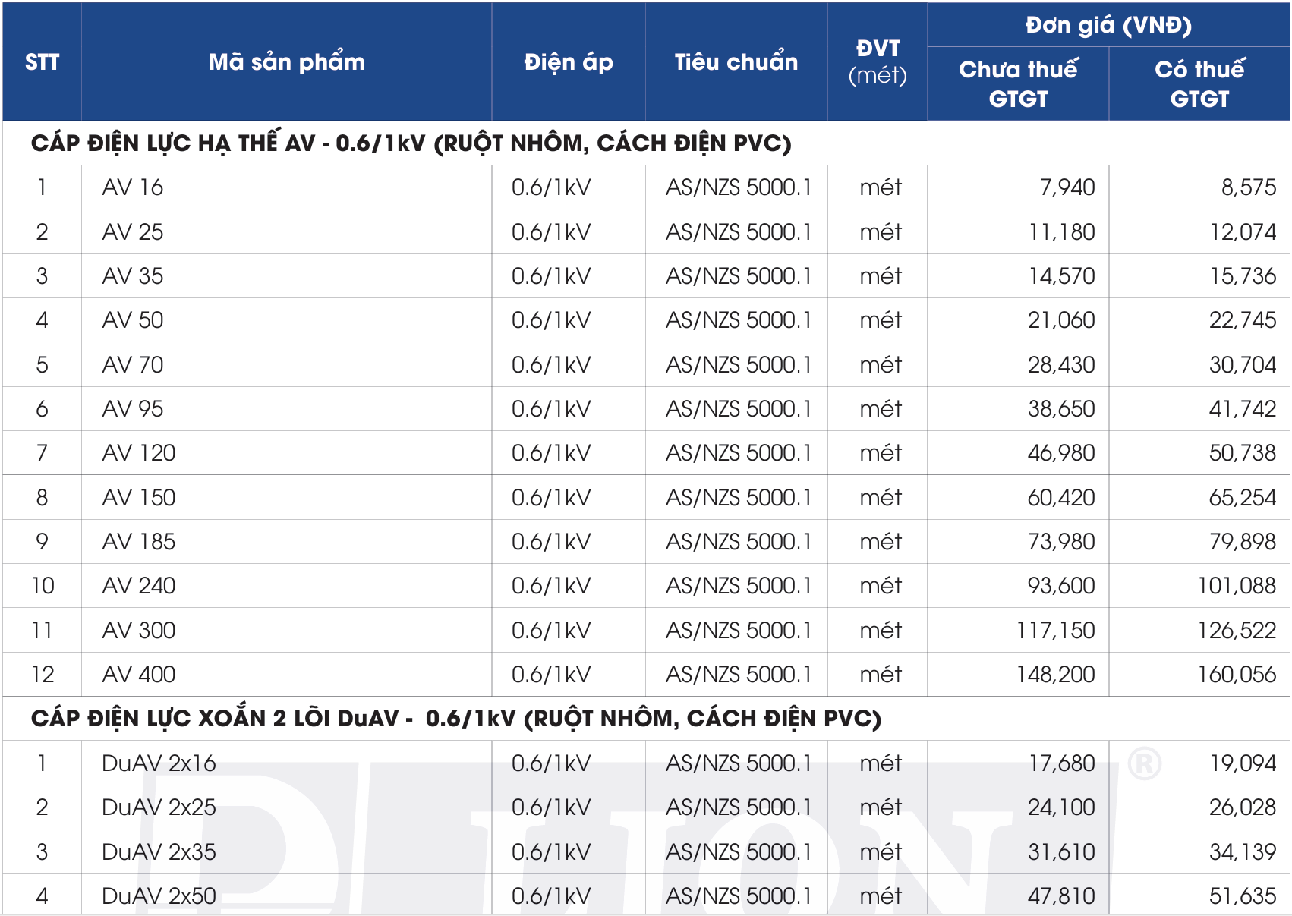Click the Mã sản phẩm column header
Image resolution: width=1292 pixels, height=916 pixels.
pyautogui.click(x=286, y=62)
